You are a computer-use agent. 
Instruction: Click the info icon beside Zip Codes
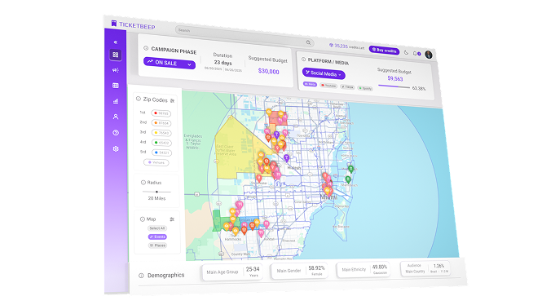coord(139,99)
